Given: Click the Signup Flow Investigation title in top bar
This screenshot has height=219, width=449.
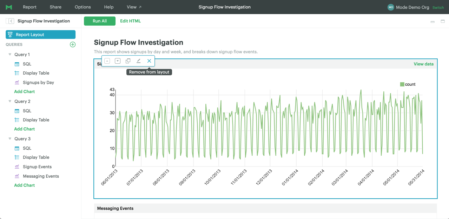Looking at the screenshot, I should [x=225, y=7].
